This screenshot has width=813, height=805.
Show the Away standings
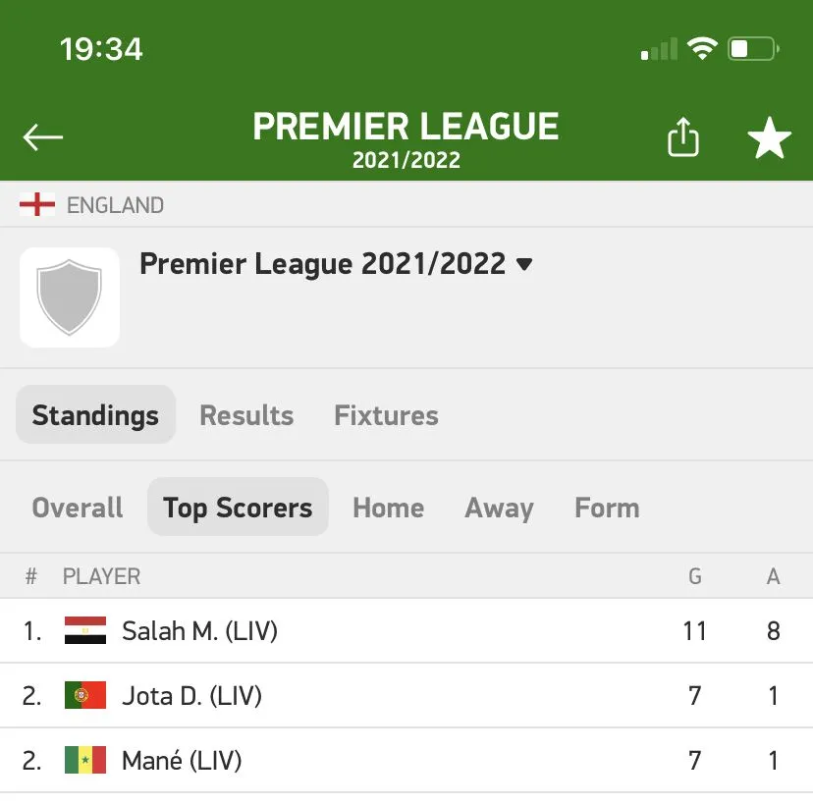(x=499, y=508)
